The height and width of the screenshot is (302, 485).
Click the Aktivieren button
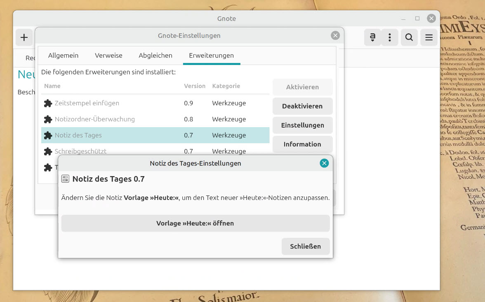click(303, 87)
